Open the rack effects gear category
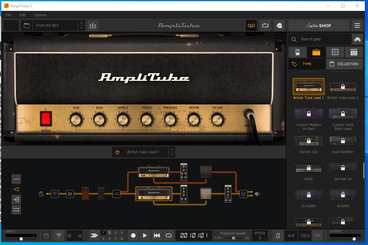The image size is (368, 245). [x=354, y=52]
